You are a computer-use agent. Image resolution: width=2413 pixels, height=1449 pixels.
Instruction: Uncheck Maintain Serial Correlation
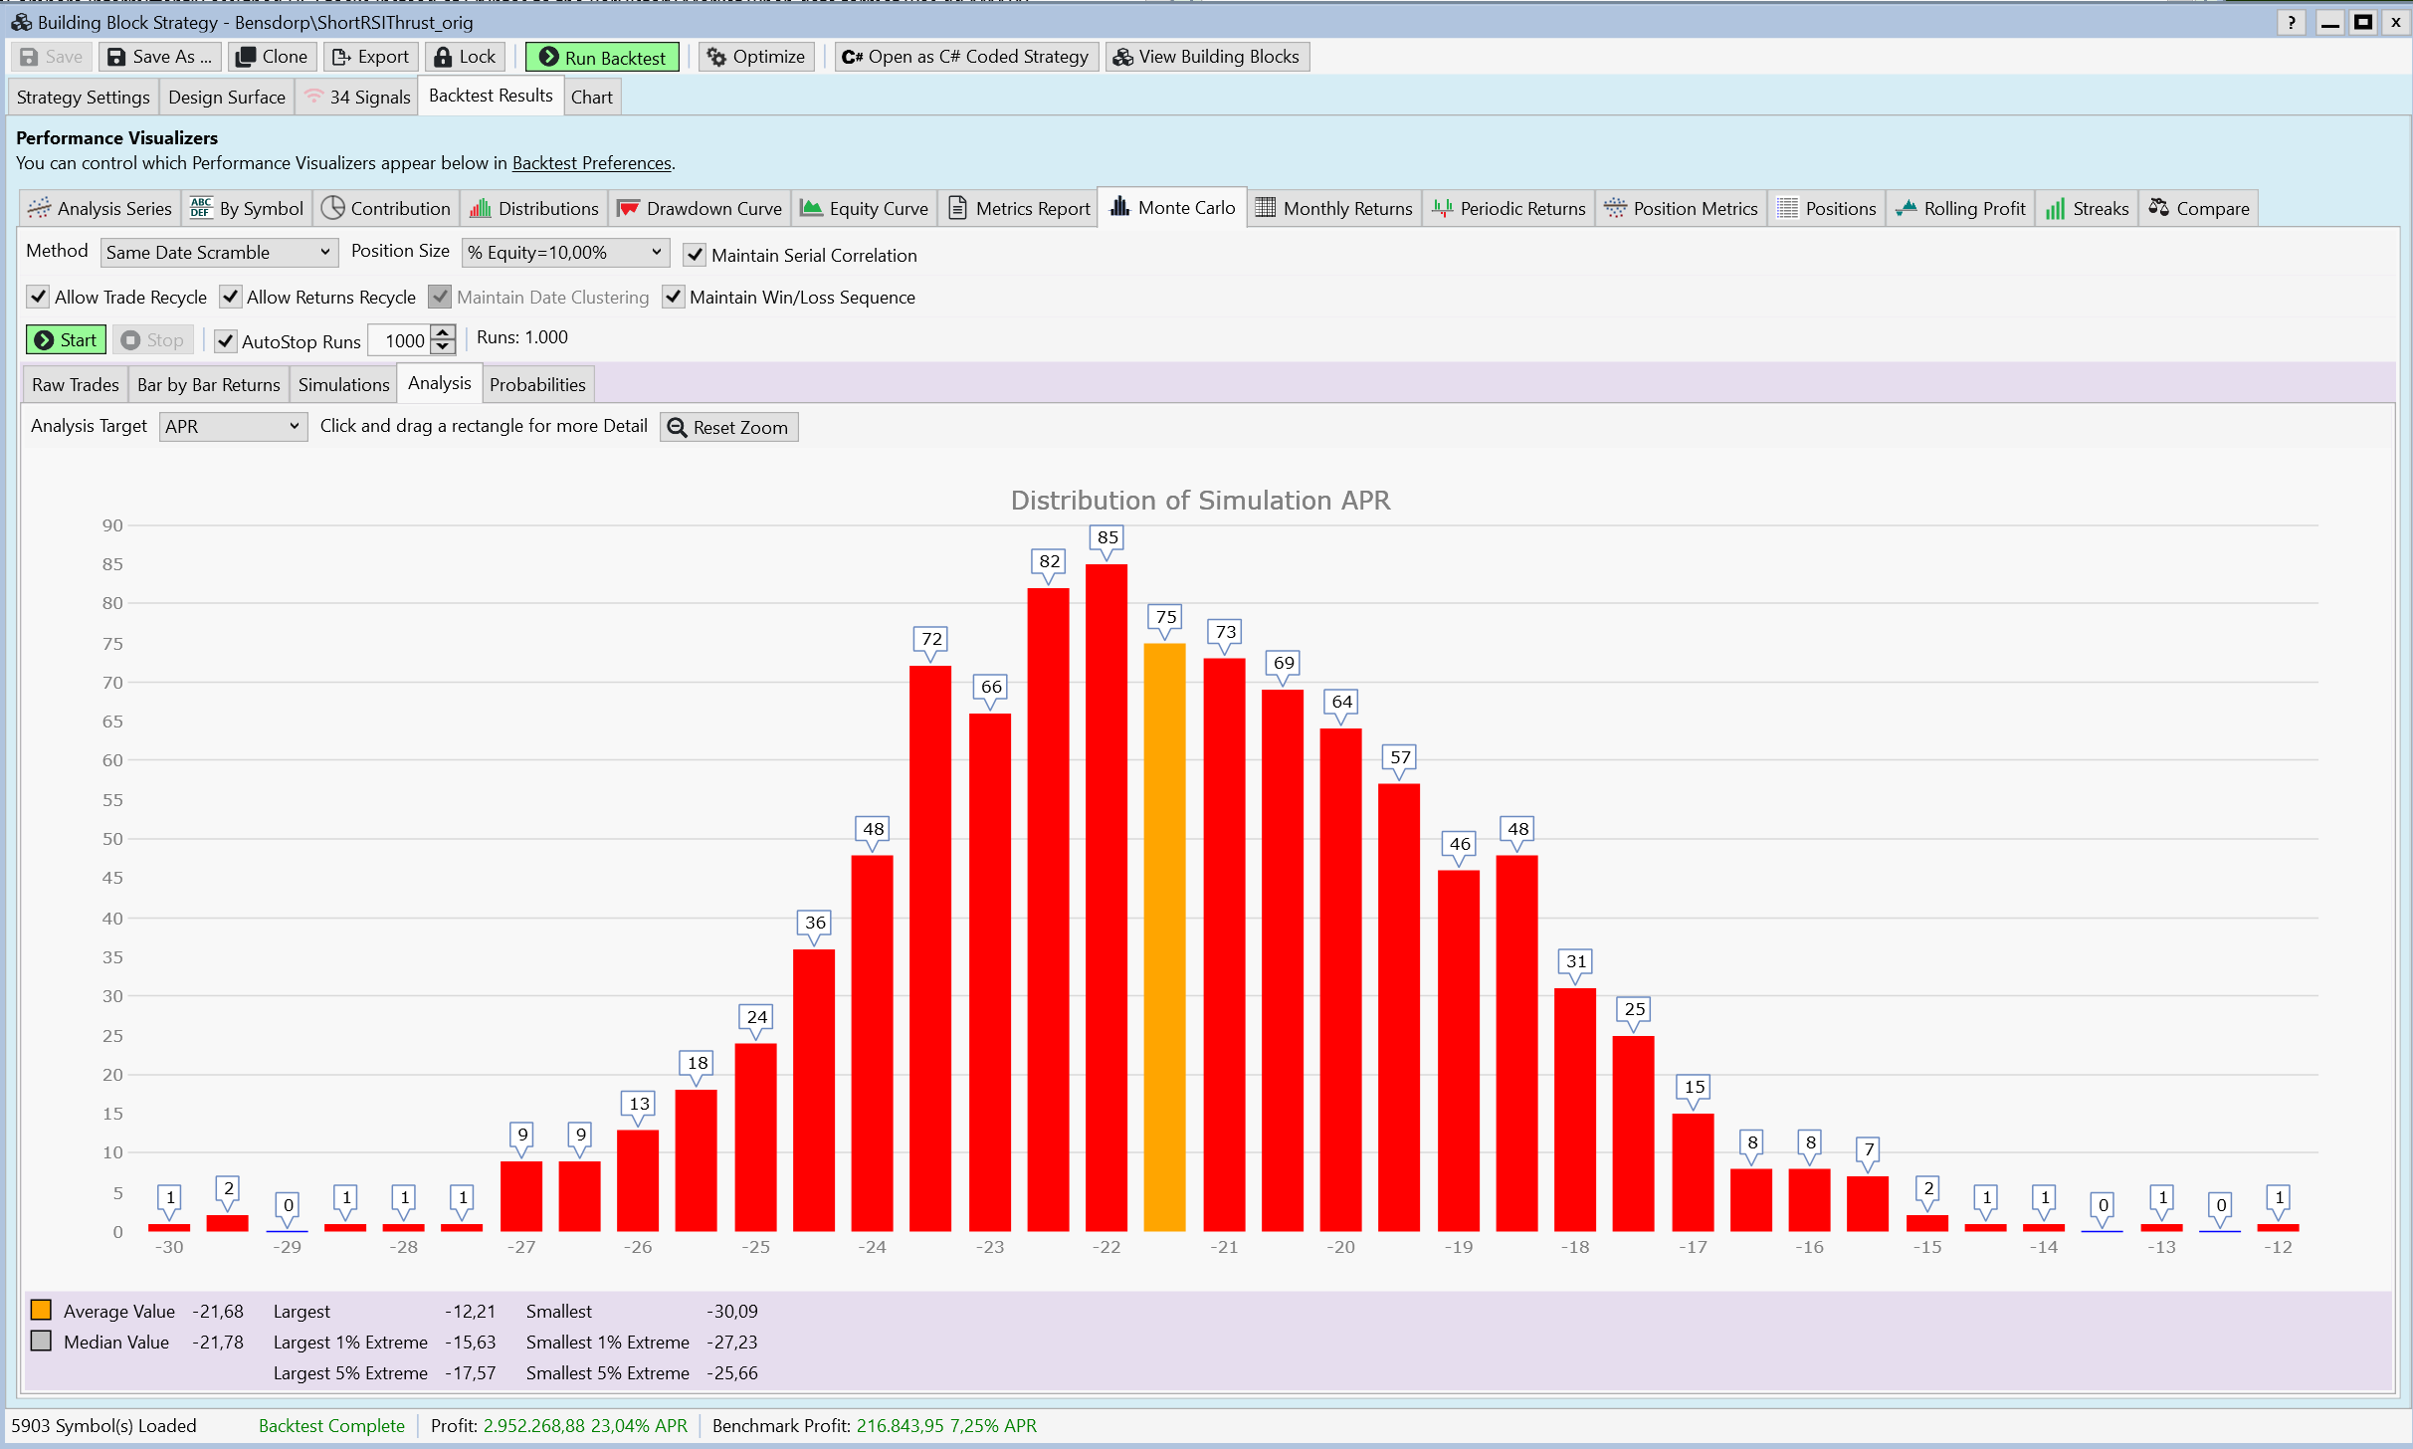(x=695, y=255)
